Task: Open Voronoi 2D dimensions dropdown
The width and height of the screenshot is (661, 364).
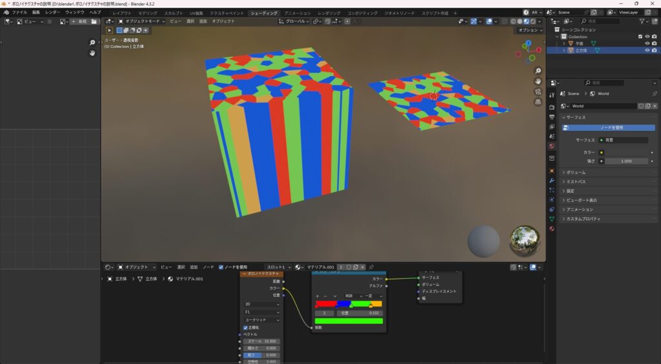Action: [261, 304]
